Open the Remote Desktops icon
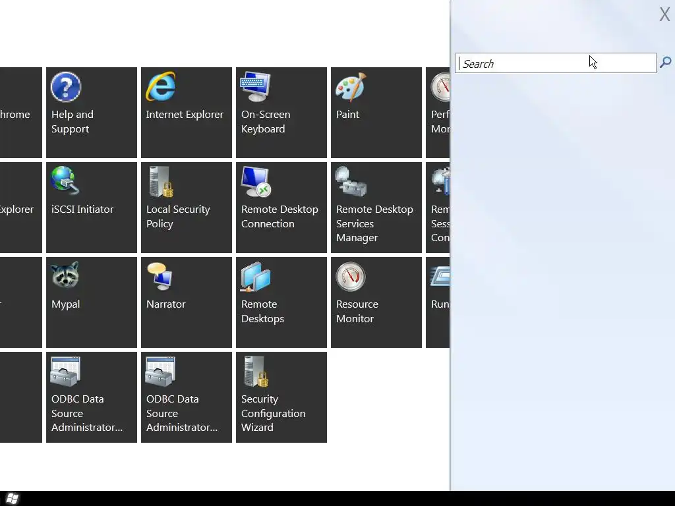Image resolution: width=675 pixels, height=506 pixels. point(255,277)
